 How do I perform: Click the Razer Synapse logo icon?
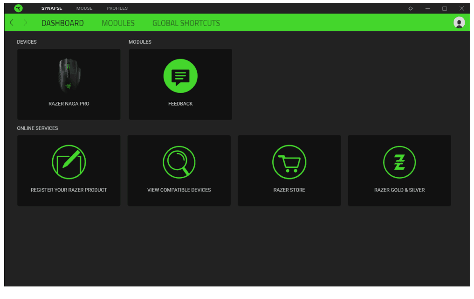(x=18, y=8)
